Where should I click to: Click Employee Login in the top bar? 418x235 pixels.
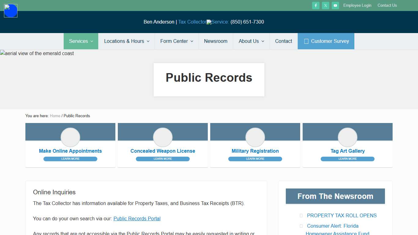[357, 5]
